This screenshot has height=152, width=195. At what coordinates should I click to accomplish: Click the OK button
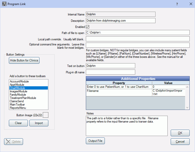[180, 133]
